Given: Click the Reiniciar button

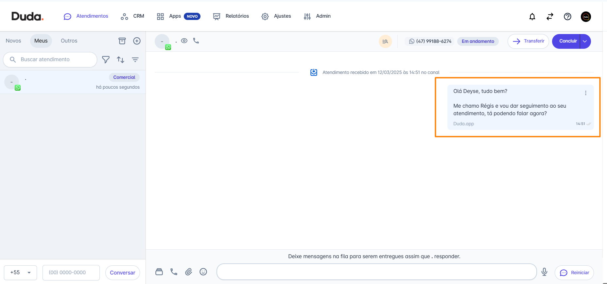Looking at the screenshot, I should 574,273.
